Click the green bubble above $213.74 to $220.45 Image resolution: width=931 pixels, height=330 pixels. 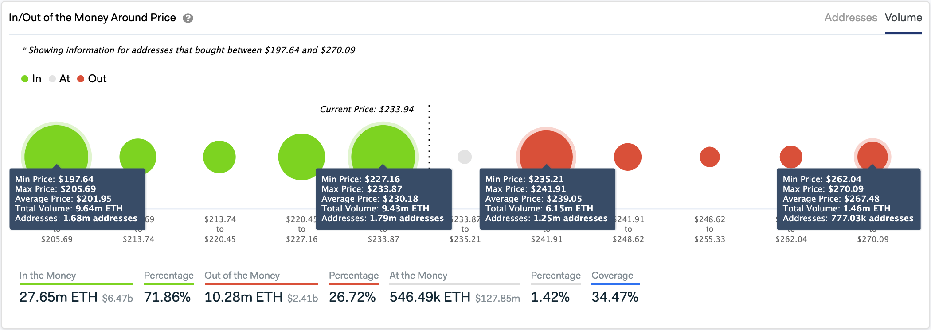pyautogui.click(x=219, y=157)
